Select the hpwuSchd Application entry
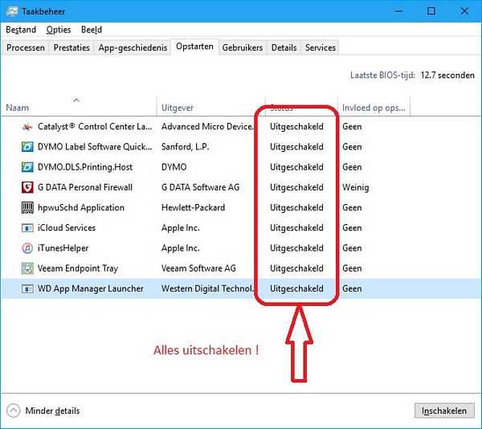Screen dimensions: 482x429 click(81, 208)
